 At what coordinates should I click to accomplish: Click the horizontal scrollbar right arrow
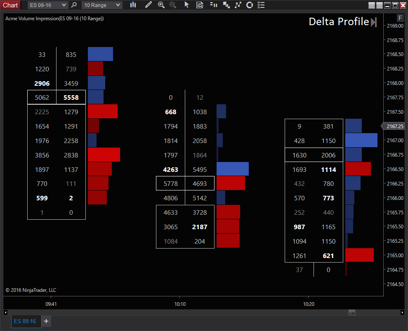[402, 312]
